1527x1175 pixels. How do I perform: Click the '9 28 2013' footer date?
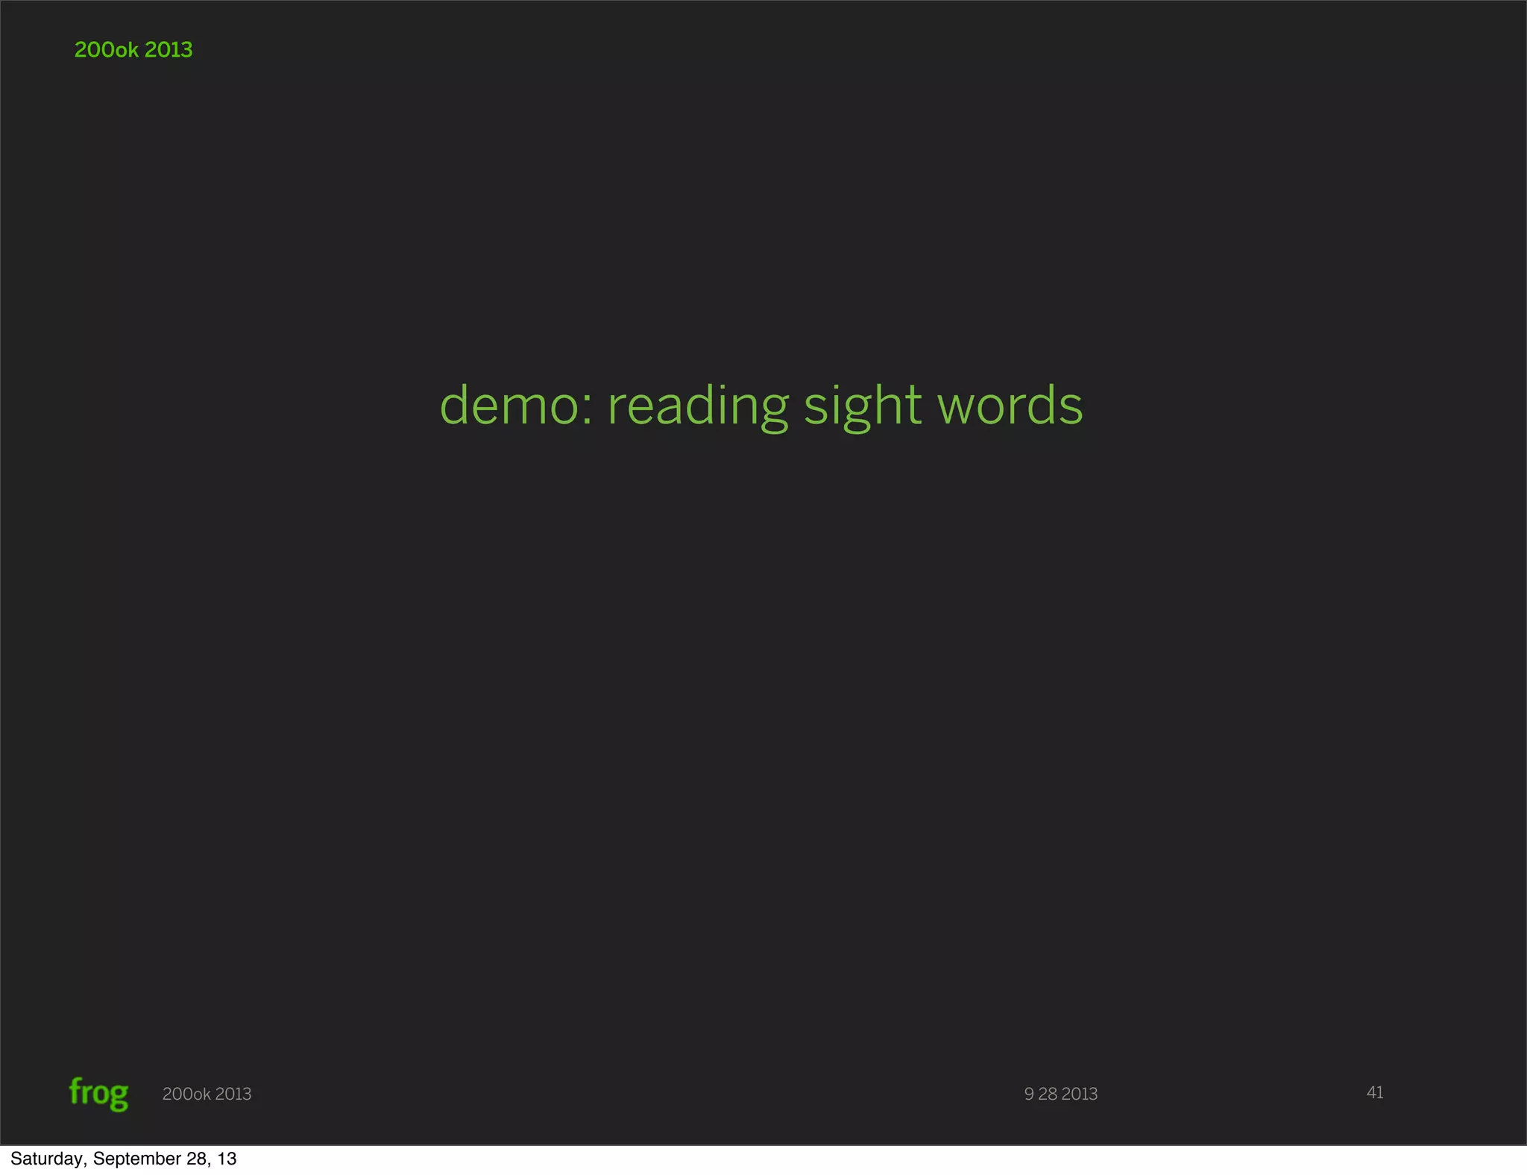point(1060,1094)
